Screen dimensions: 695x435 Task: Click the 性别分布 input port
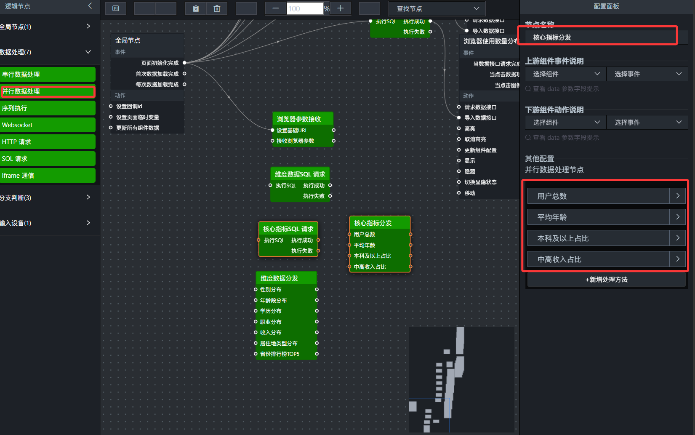pyautogui.click(x=256, y=289)
